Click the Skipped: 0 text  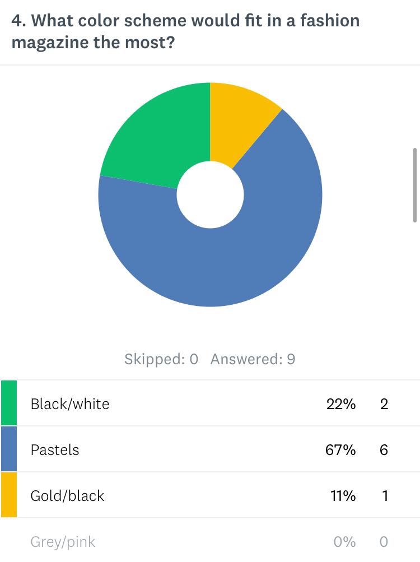161,359
